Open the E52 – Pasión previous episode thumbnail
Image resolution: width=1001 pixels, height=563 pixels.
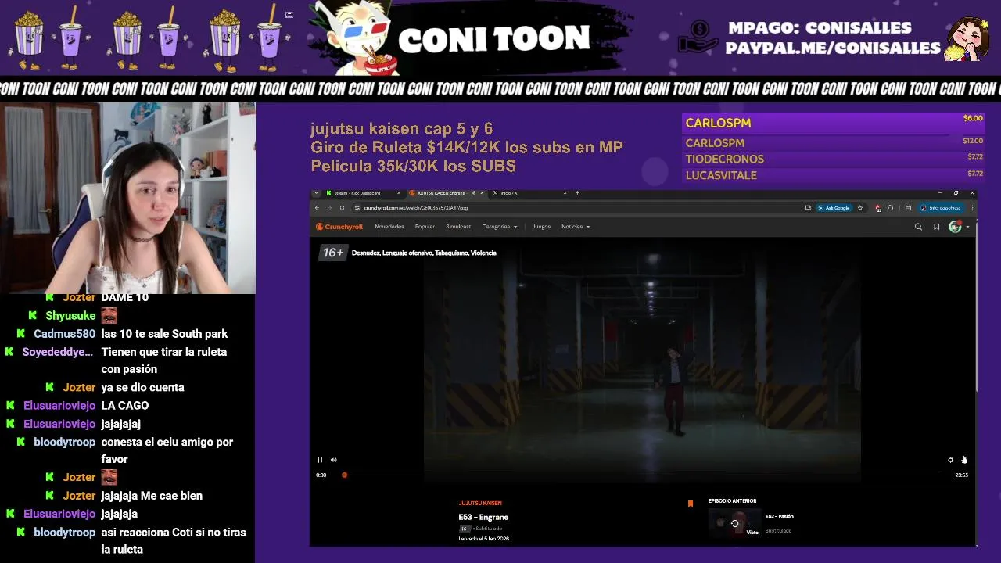pyautogui.click(x=734, y=522)
